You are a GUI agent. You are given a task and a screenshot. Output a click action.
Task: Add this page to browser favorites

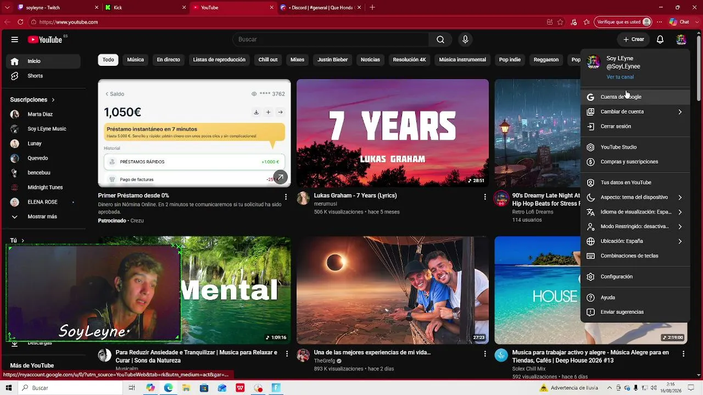[x=561, y=22]
